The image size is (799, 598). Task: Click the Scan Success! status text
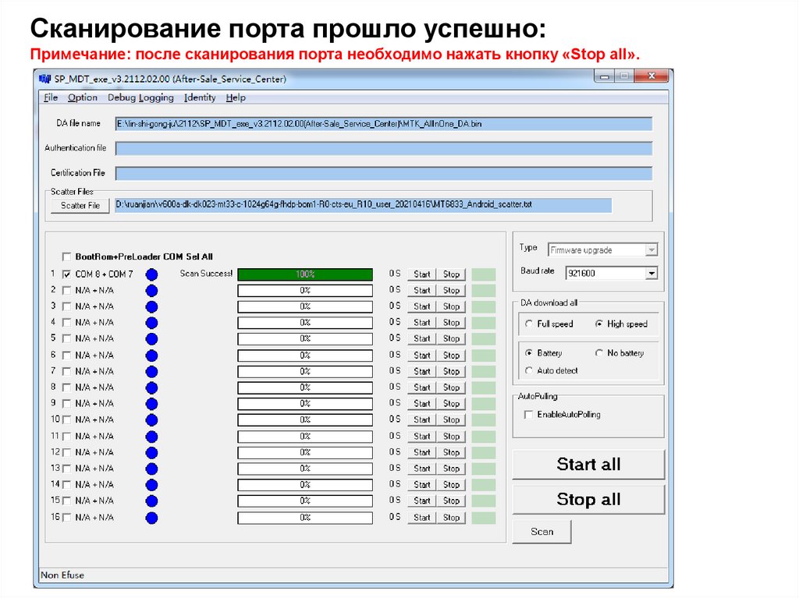(x=206, y=274)
